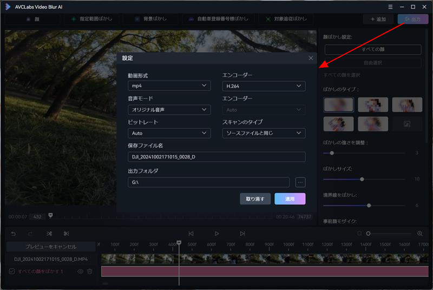Screen dimensions: 433x290
Task: Play the video preview
Action: click(216, 233)
